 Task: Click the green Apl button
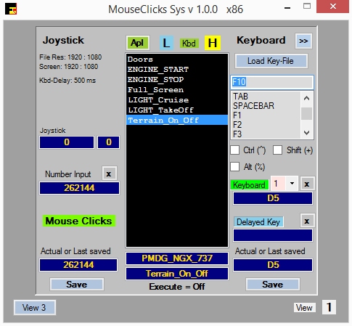click(x=137, y=43)
